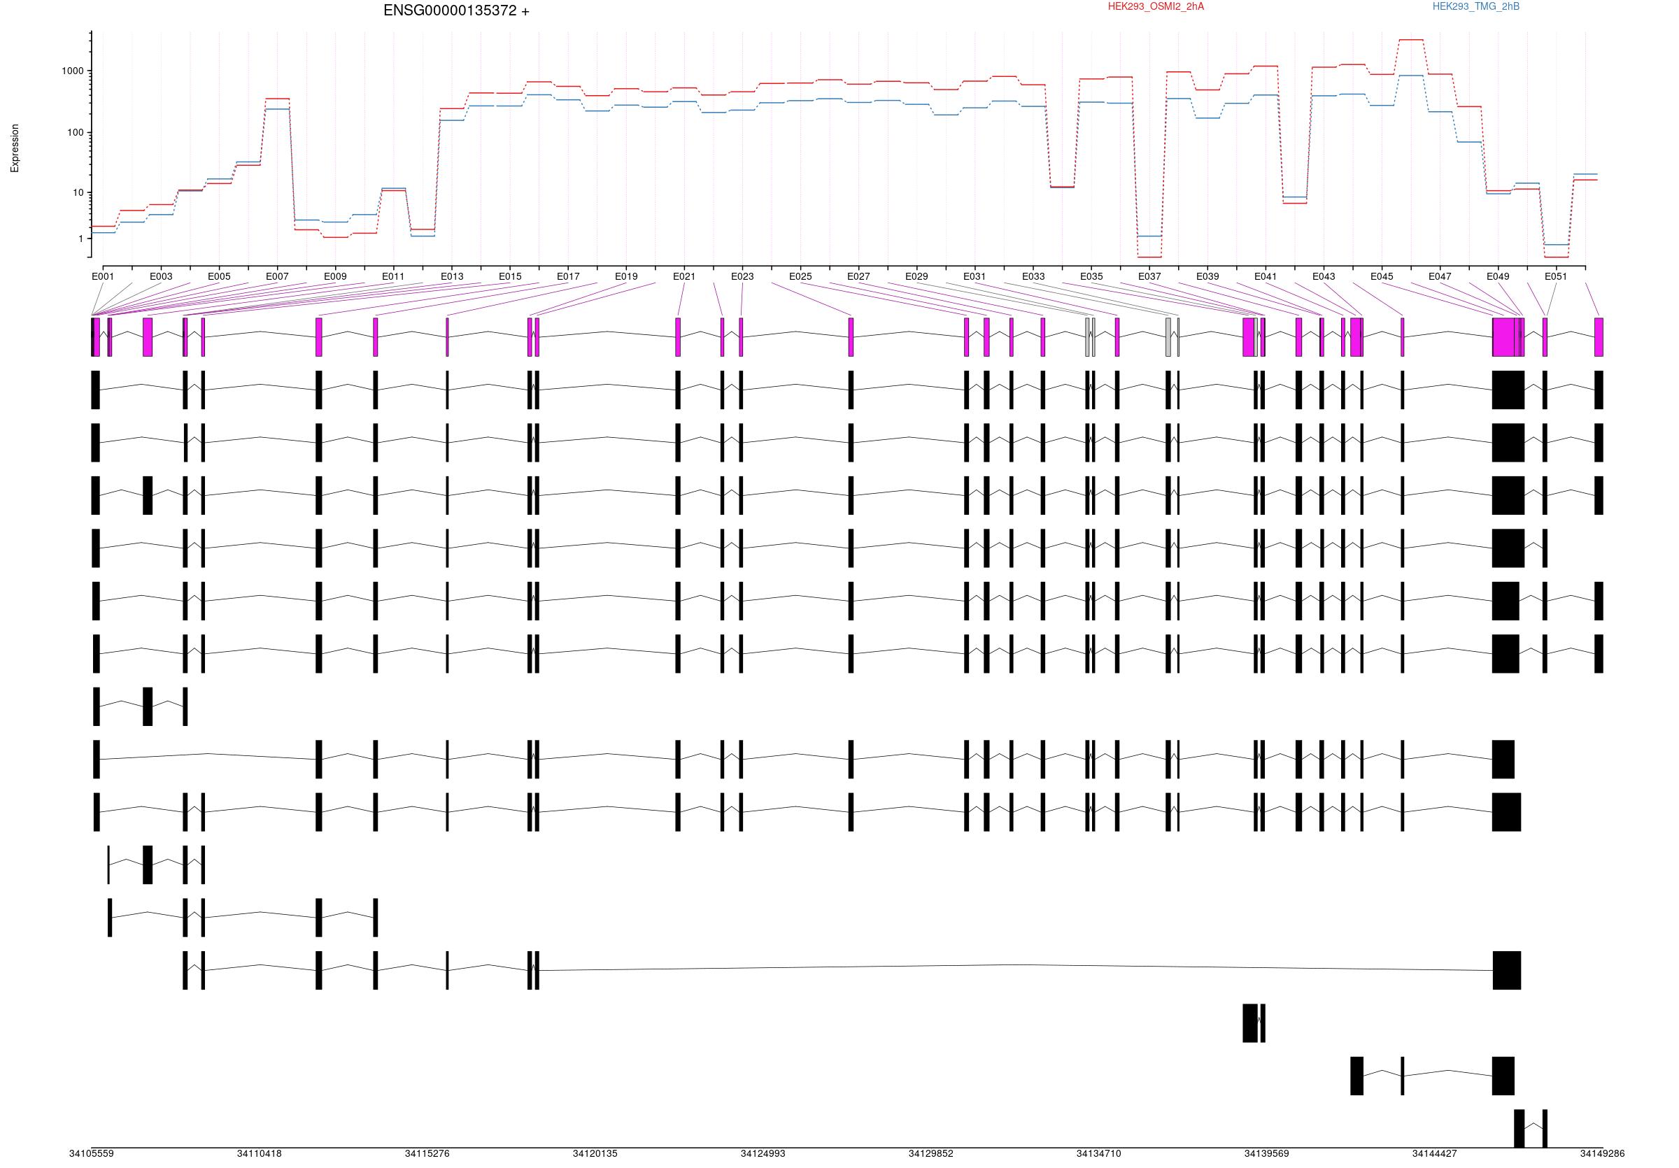Select exon label E007
The width and height of the screenshot is (1679, 1168).
(x=277, y=276)
